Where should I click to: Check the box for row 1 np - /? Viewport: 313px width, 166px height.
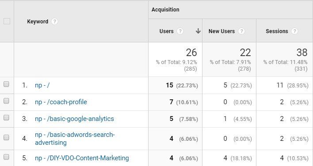(x=6, y=84)
